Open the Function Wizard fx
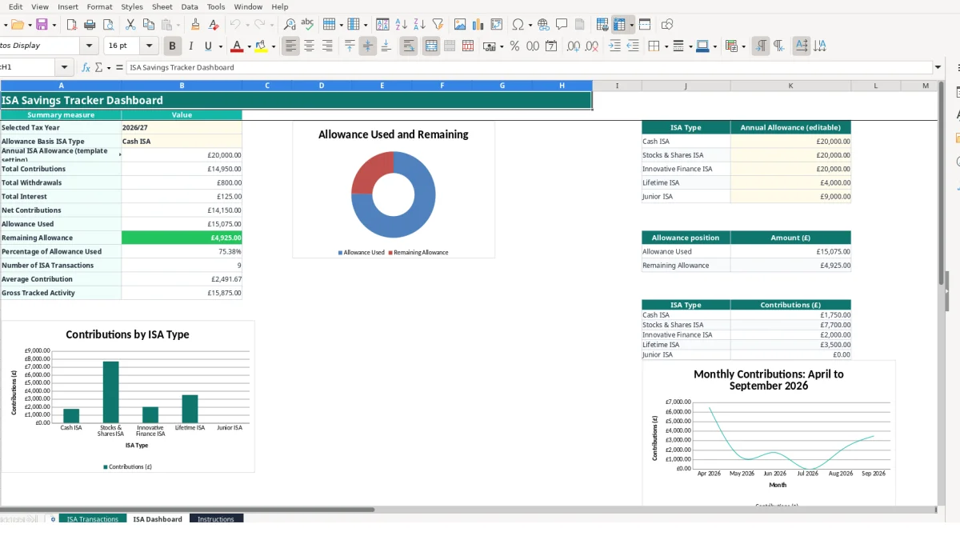Viewport: 960px width, 540px height. [x=86, y=67]
